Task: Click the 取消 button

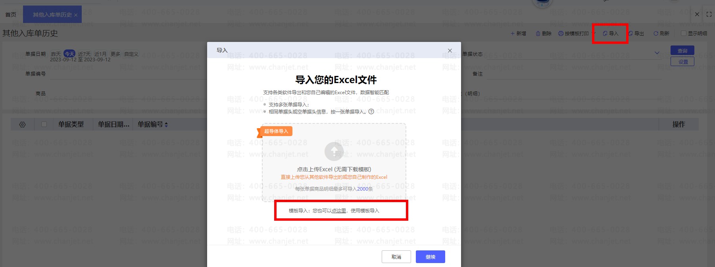Action: pos(396,257)
